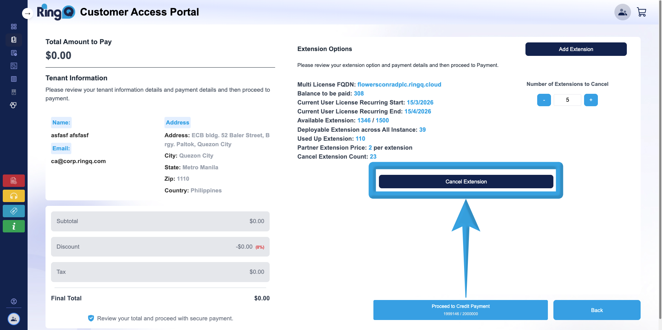Click the green information icon

tap(14, 226)
